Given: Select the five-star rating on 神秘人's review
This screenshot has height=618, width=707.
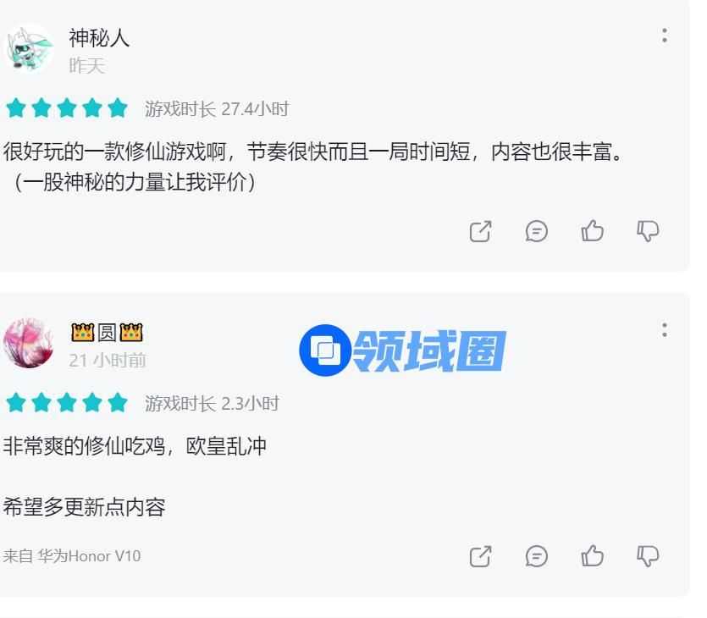Looking at the screenshot, I should 67,108.
